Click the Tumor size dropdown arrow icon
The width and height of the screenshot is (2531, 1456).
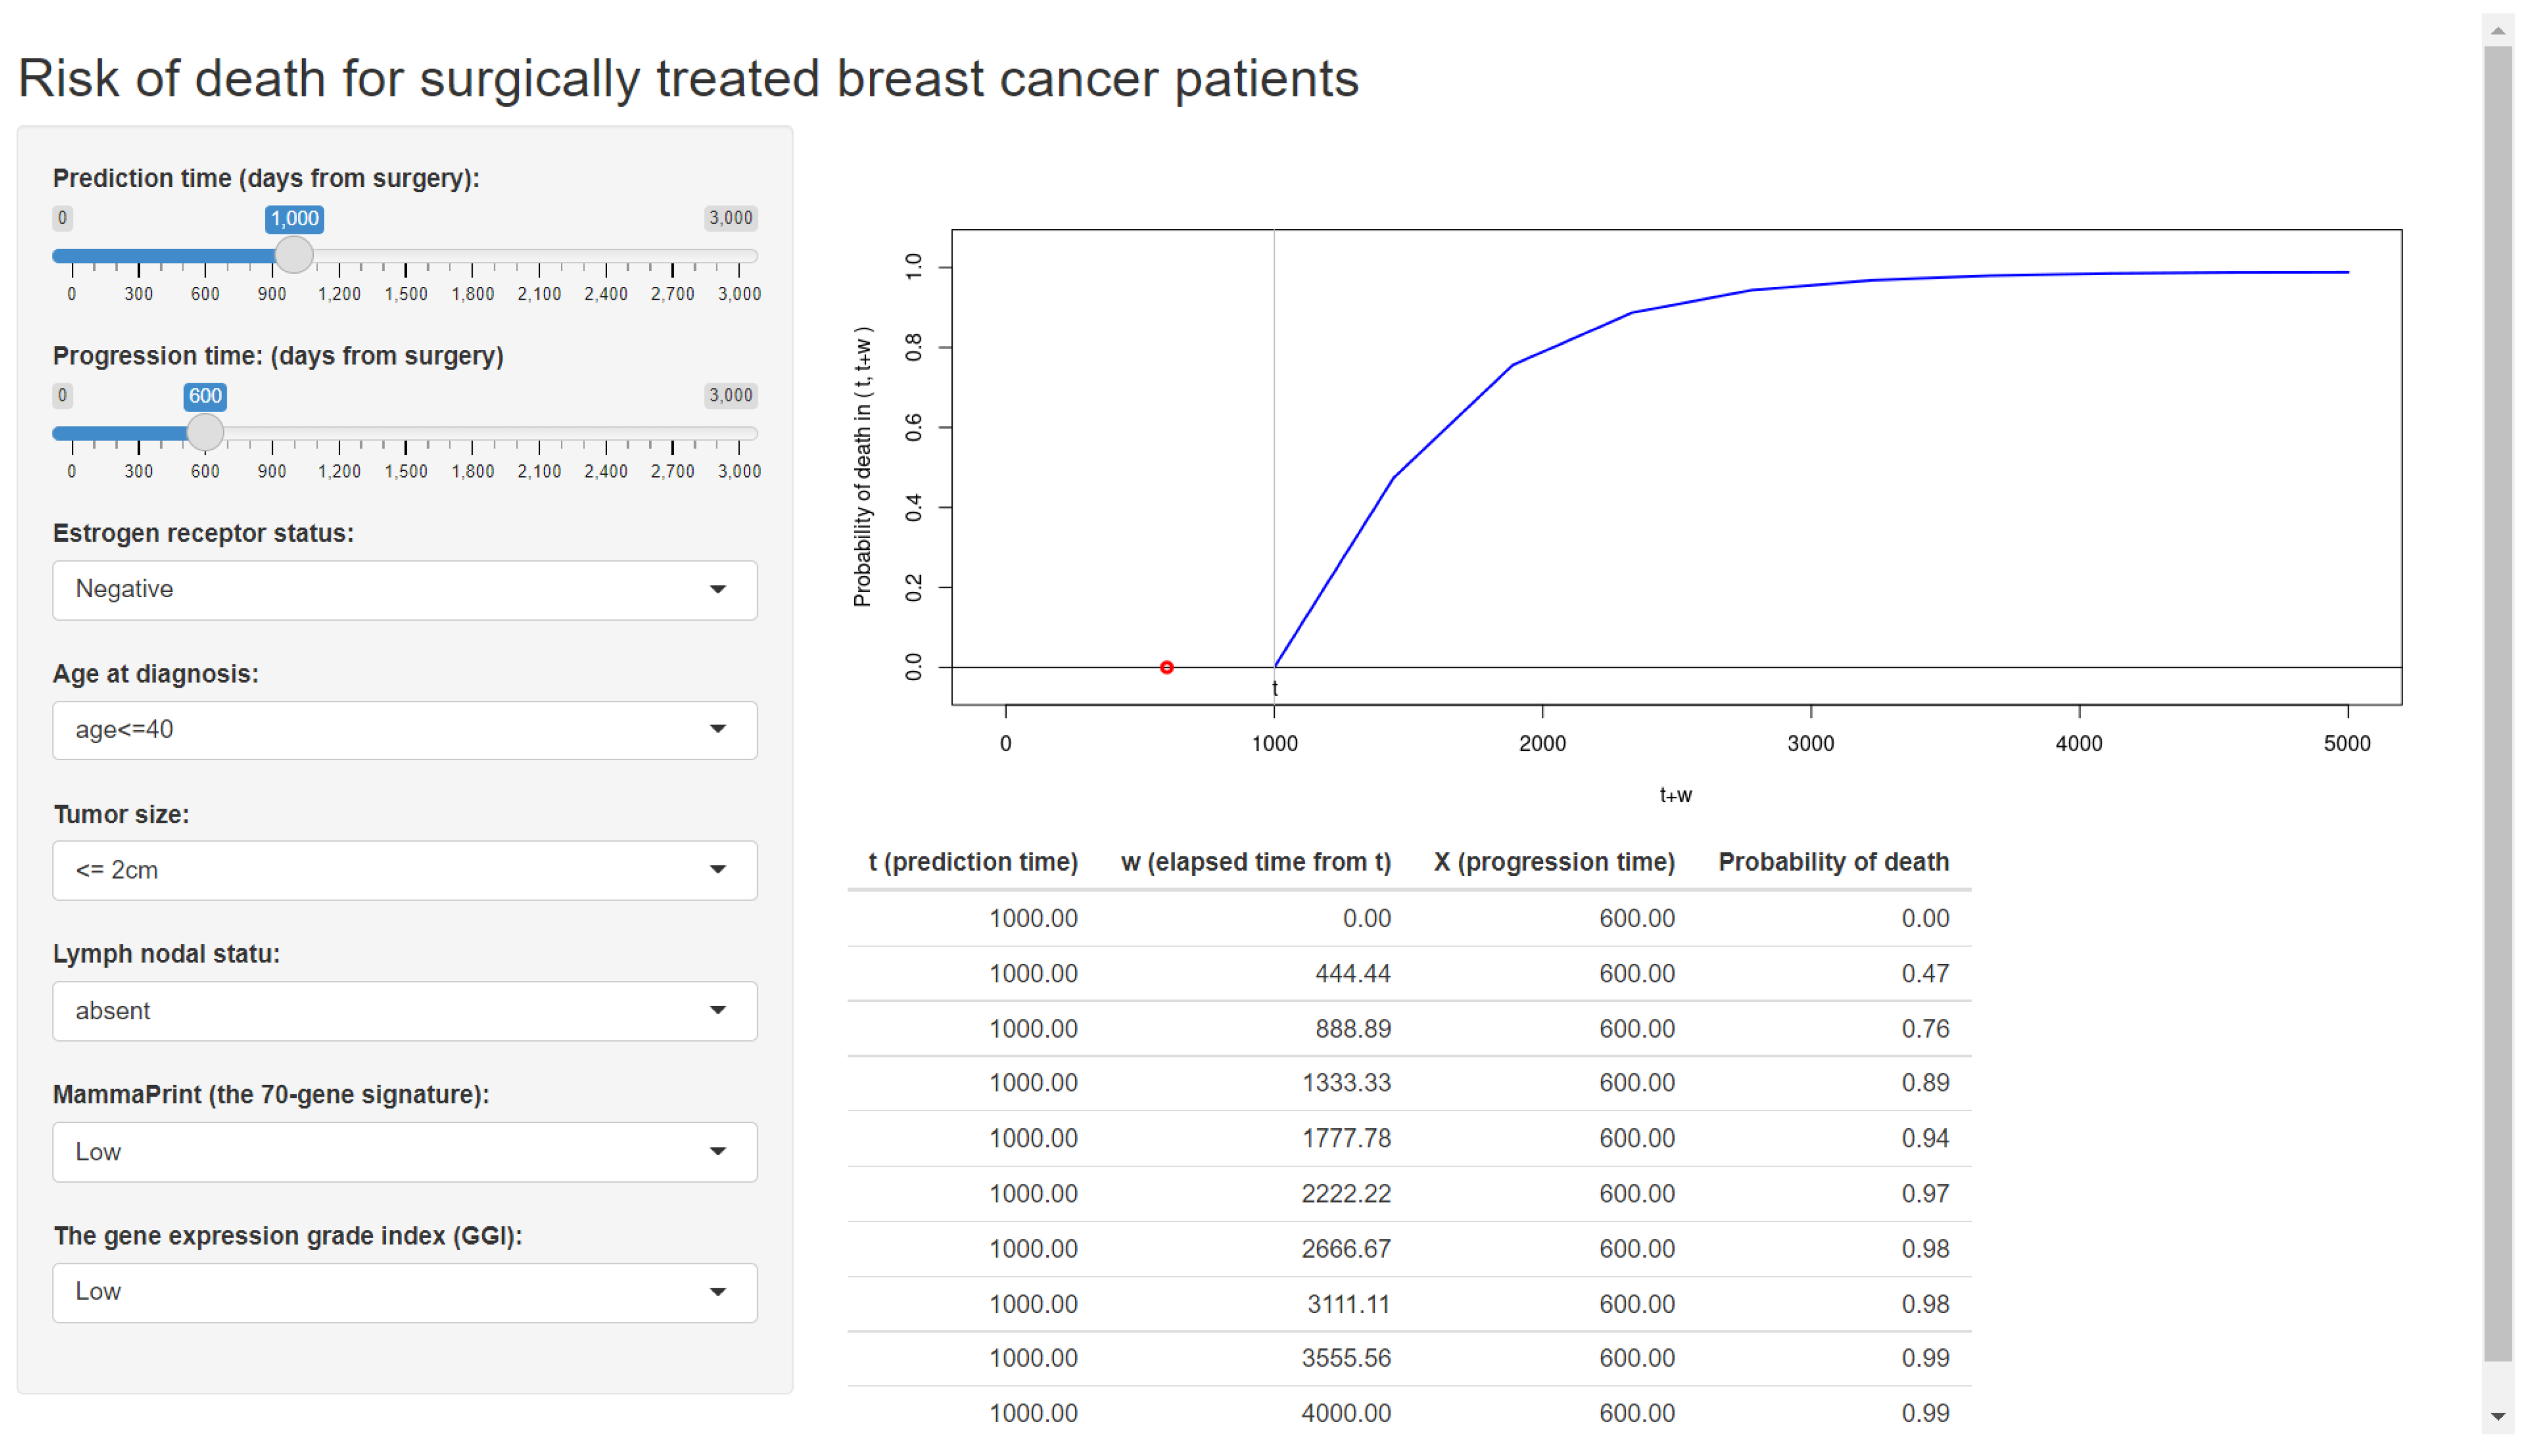click(717, 870)
